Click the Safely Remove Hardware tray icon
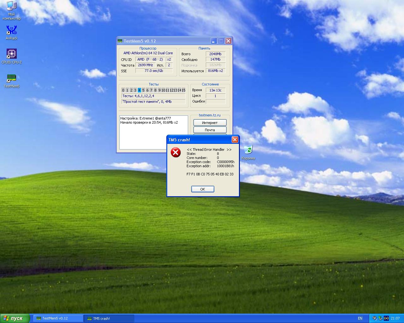The height and width of the screenshot is (323, 404). (x=380, y=318)
